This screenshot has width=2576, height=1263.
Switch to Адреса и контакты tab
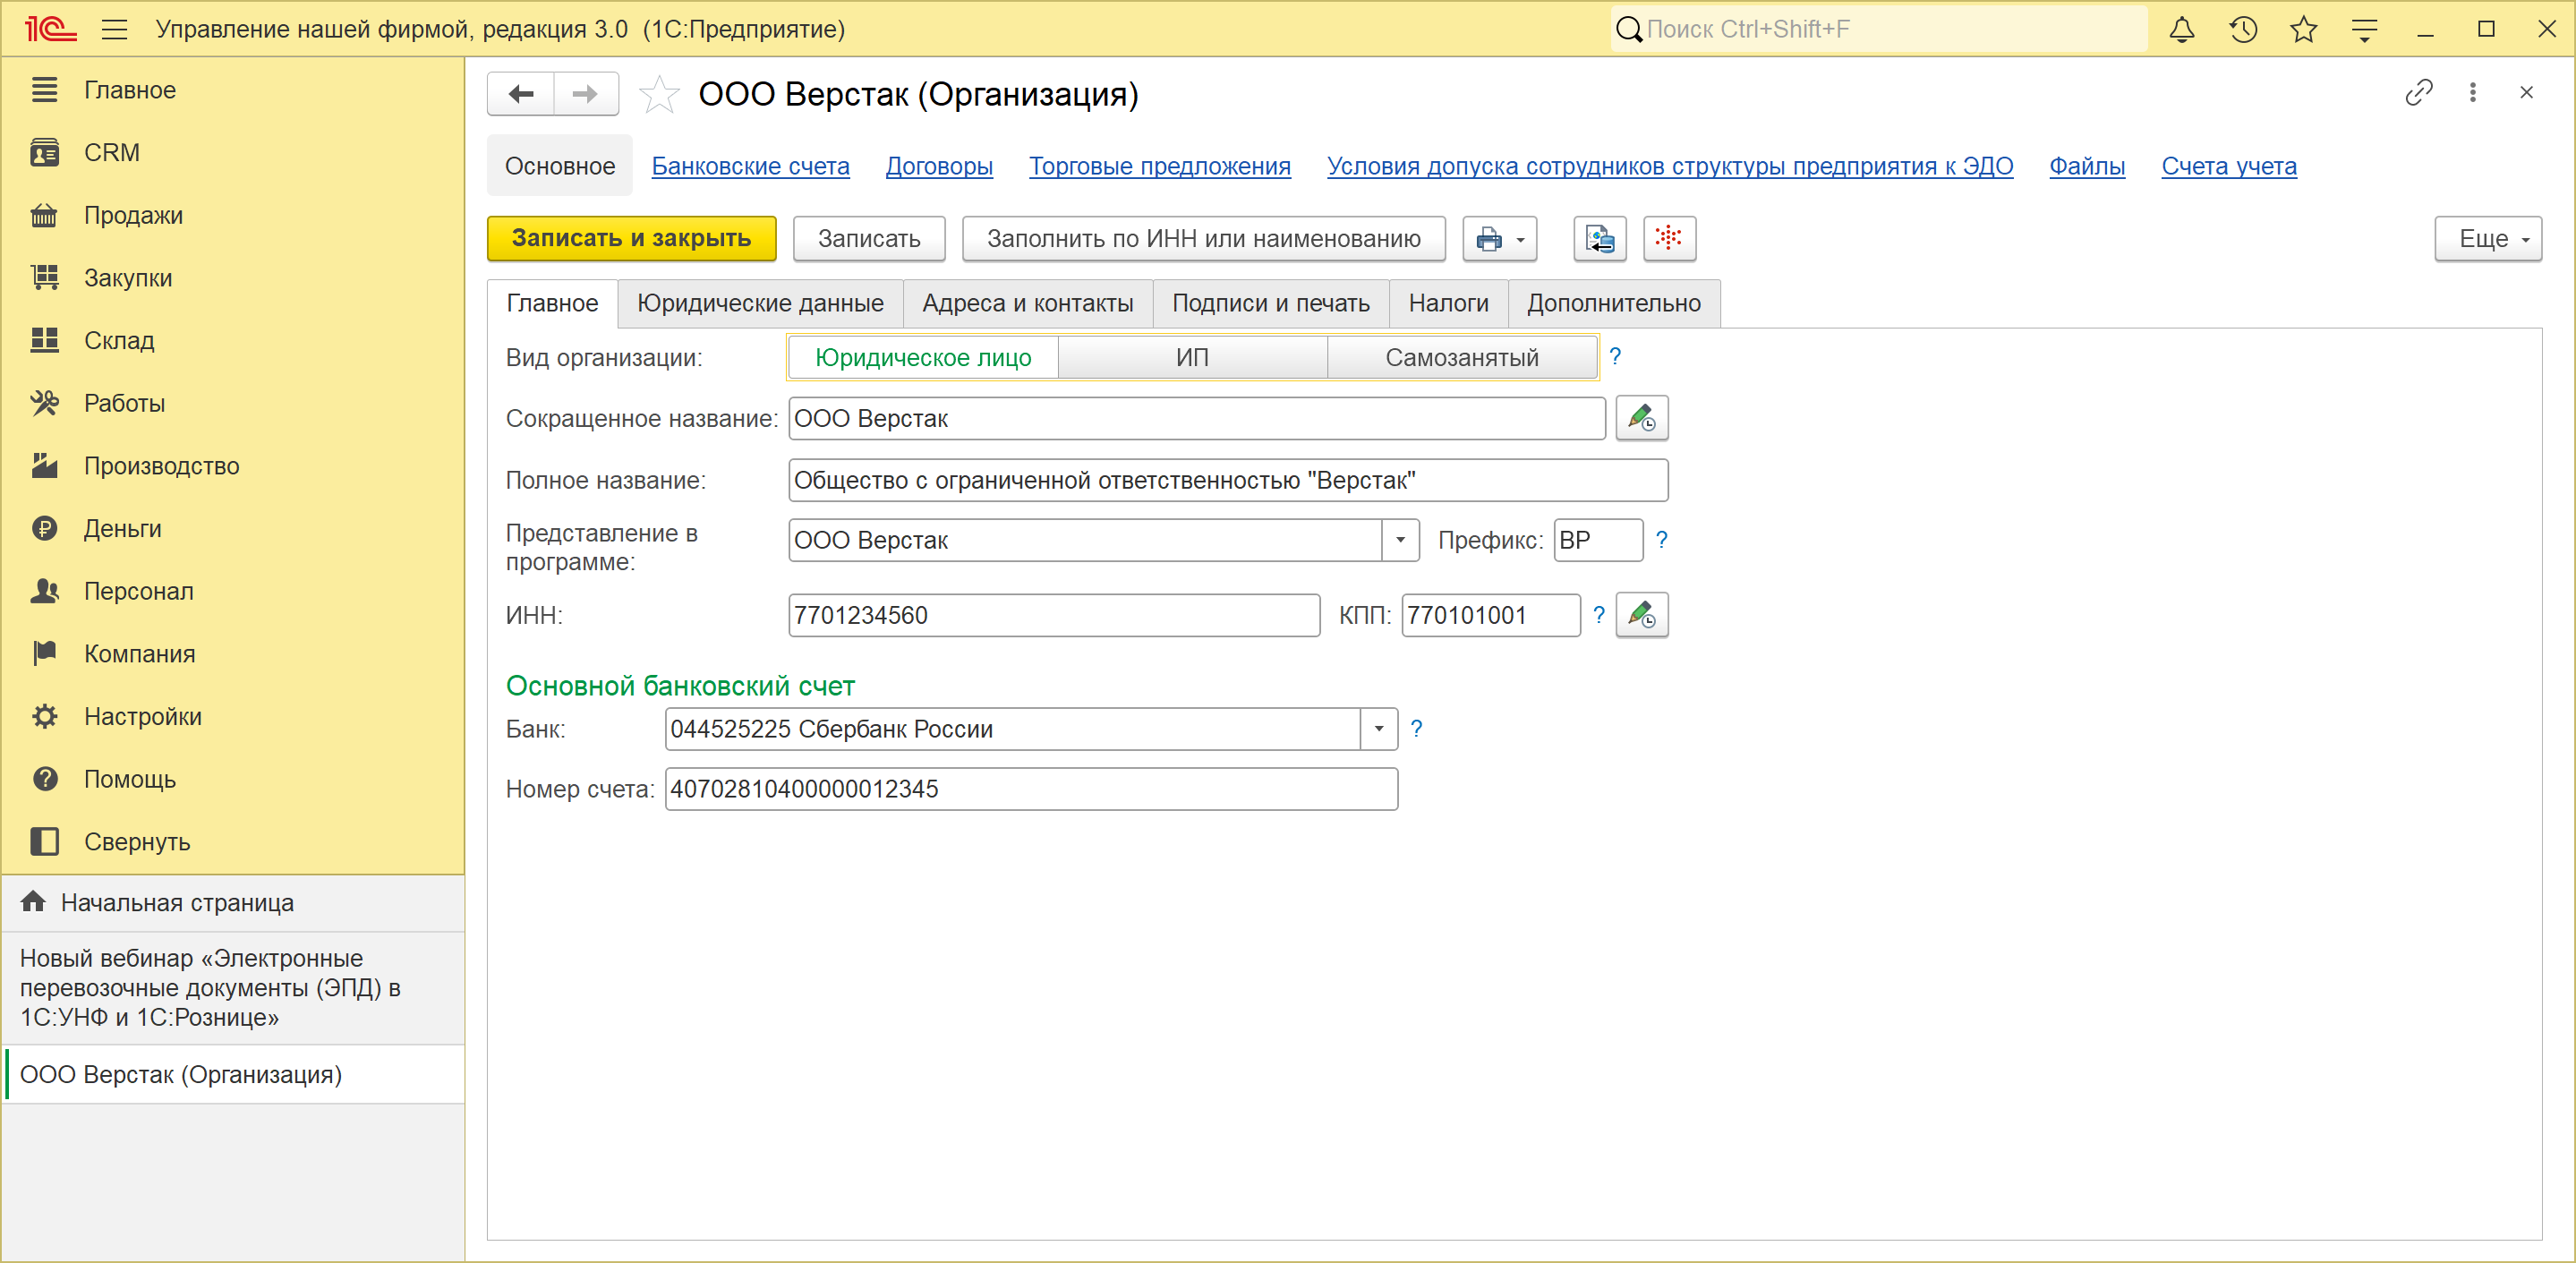(1028, 304)
